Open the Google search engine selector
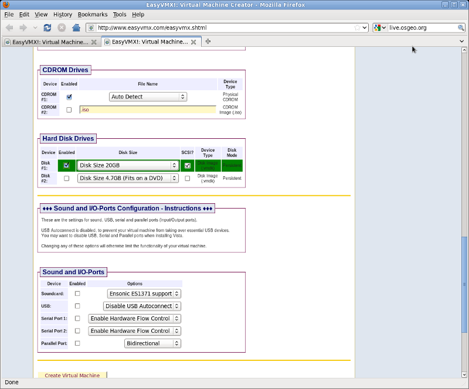 [380, 28]
